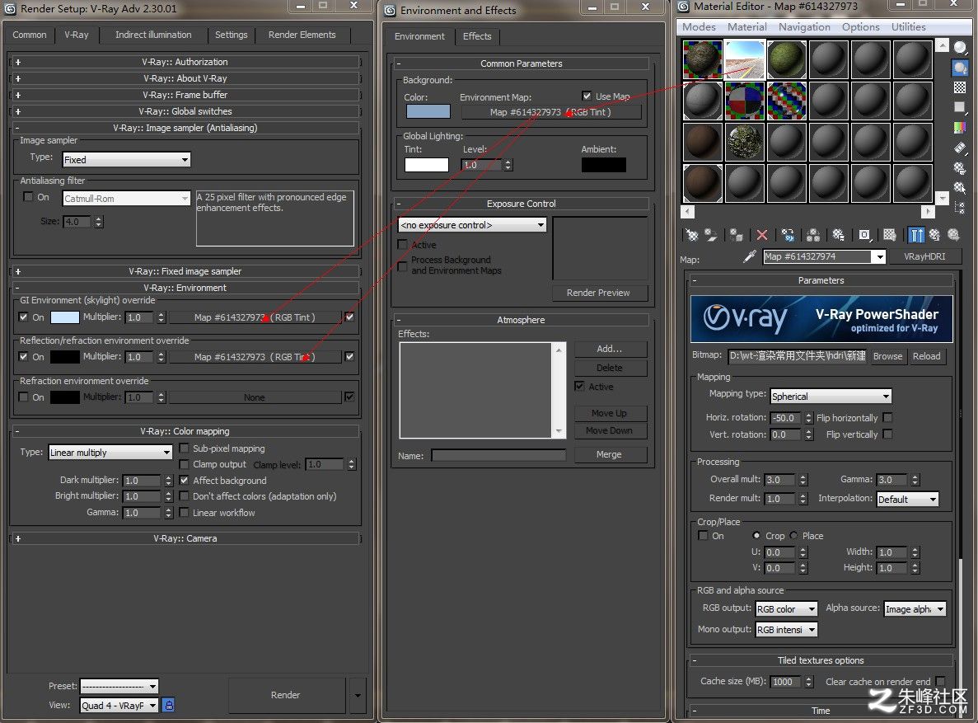Click Assign Material to Selection icon
Viewport: 978px width, 723px height.
[737, 236]
